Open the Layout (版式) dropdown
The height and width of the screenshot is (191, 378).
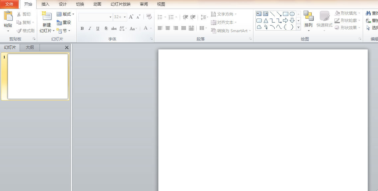point(65,14)
